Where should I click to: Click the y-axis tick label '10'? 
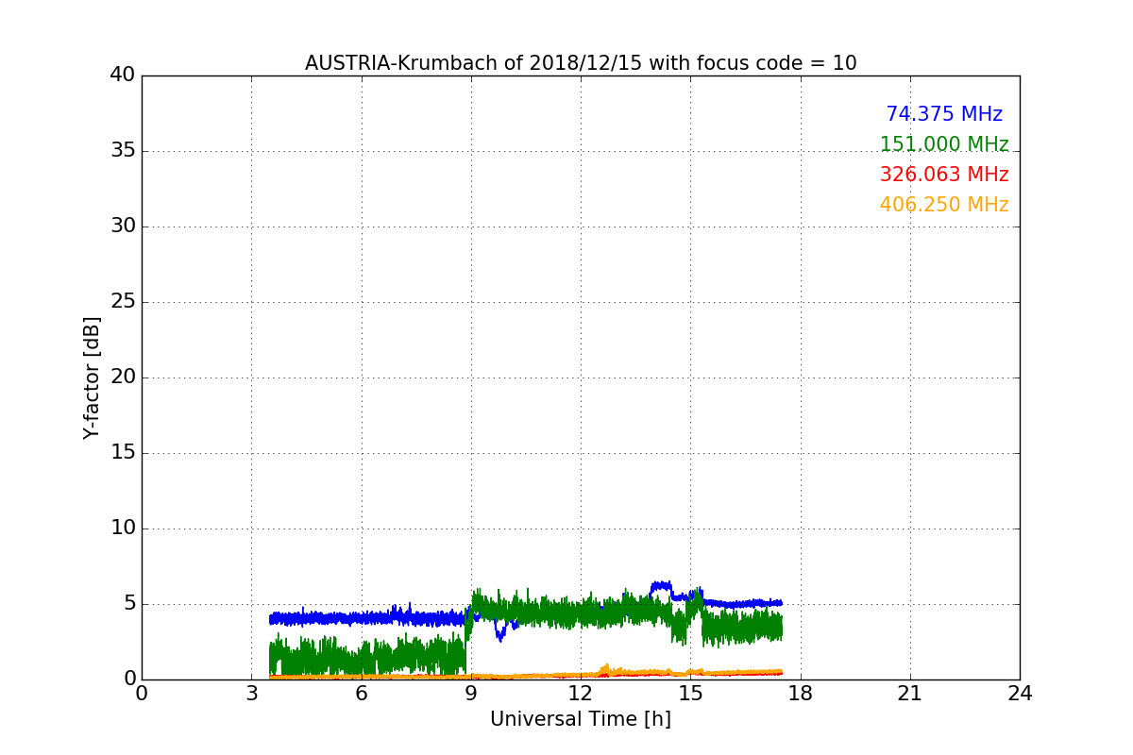click(123, 528)
